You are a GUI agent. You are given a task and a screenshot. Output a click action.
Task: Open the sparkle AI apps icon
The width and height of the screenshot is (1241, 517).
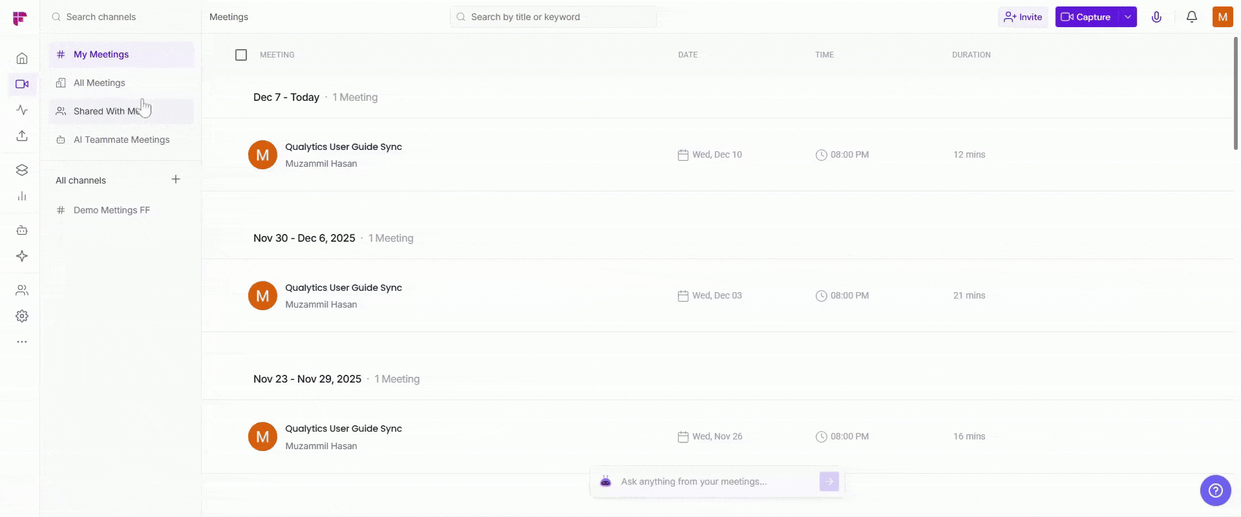(x=22, y=256)
